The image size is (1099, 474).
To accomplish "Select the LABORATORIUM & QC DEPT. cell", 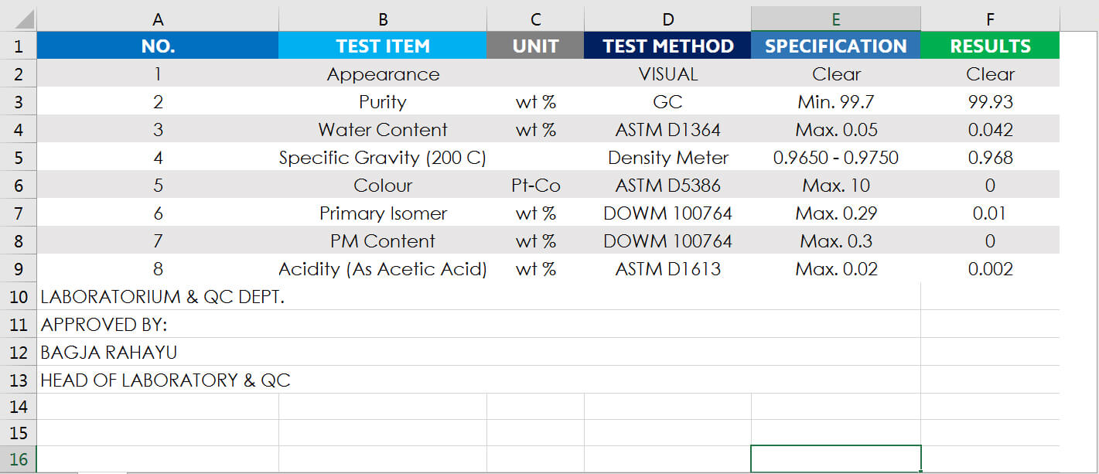I will [x=162, y=297].
